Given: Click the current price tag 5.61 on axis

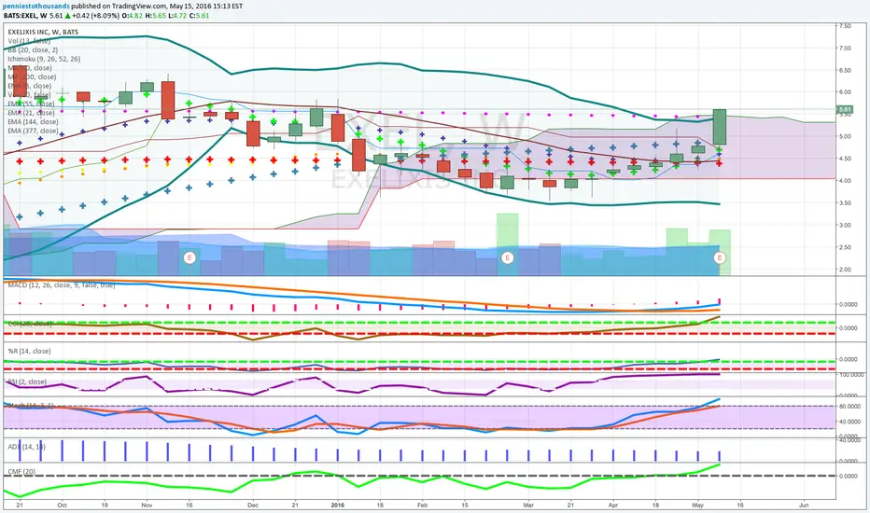Looking at the screenshot, I should [845, 110].
